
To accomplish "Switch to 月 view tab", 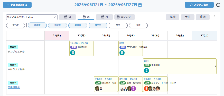I will 105,17.
